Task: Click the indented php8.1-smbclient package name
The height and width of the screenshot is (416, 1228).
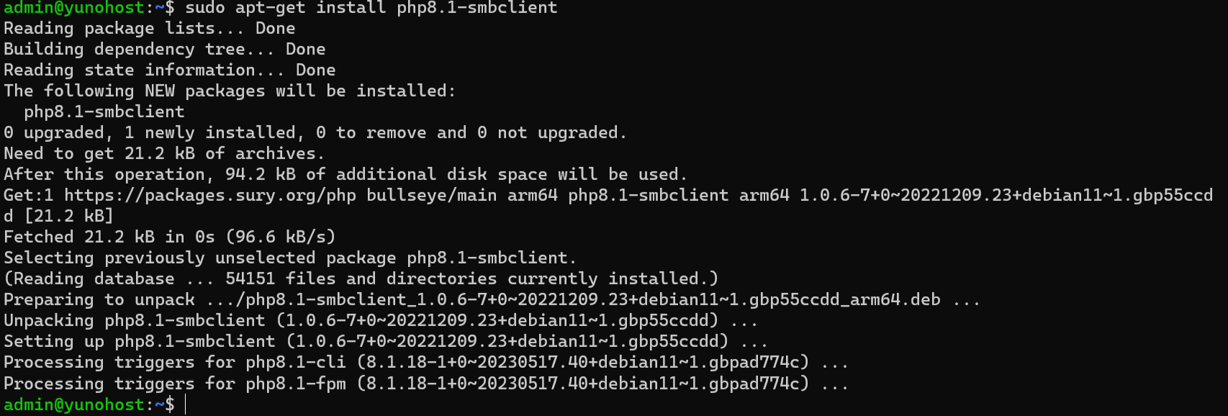Action: point(104,112)
